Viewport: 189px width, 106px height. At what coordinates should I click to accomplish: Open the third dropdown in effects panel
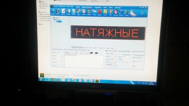(x=113, y=59)
